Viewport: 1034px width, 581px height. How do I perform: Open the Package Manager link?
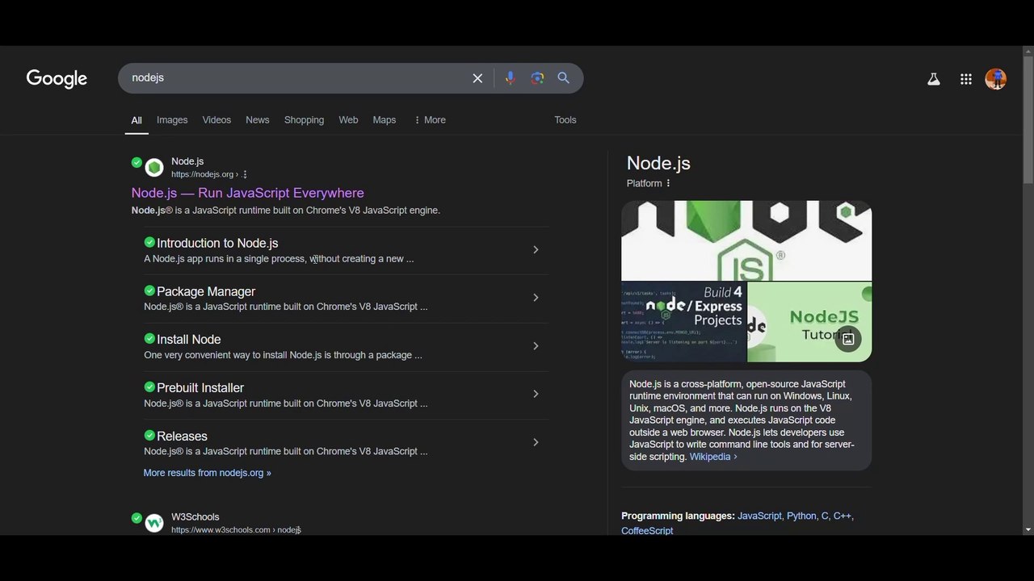(x=206, y=291)
